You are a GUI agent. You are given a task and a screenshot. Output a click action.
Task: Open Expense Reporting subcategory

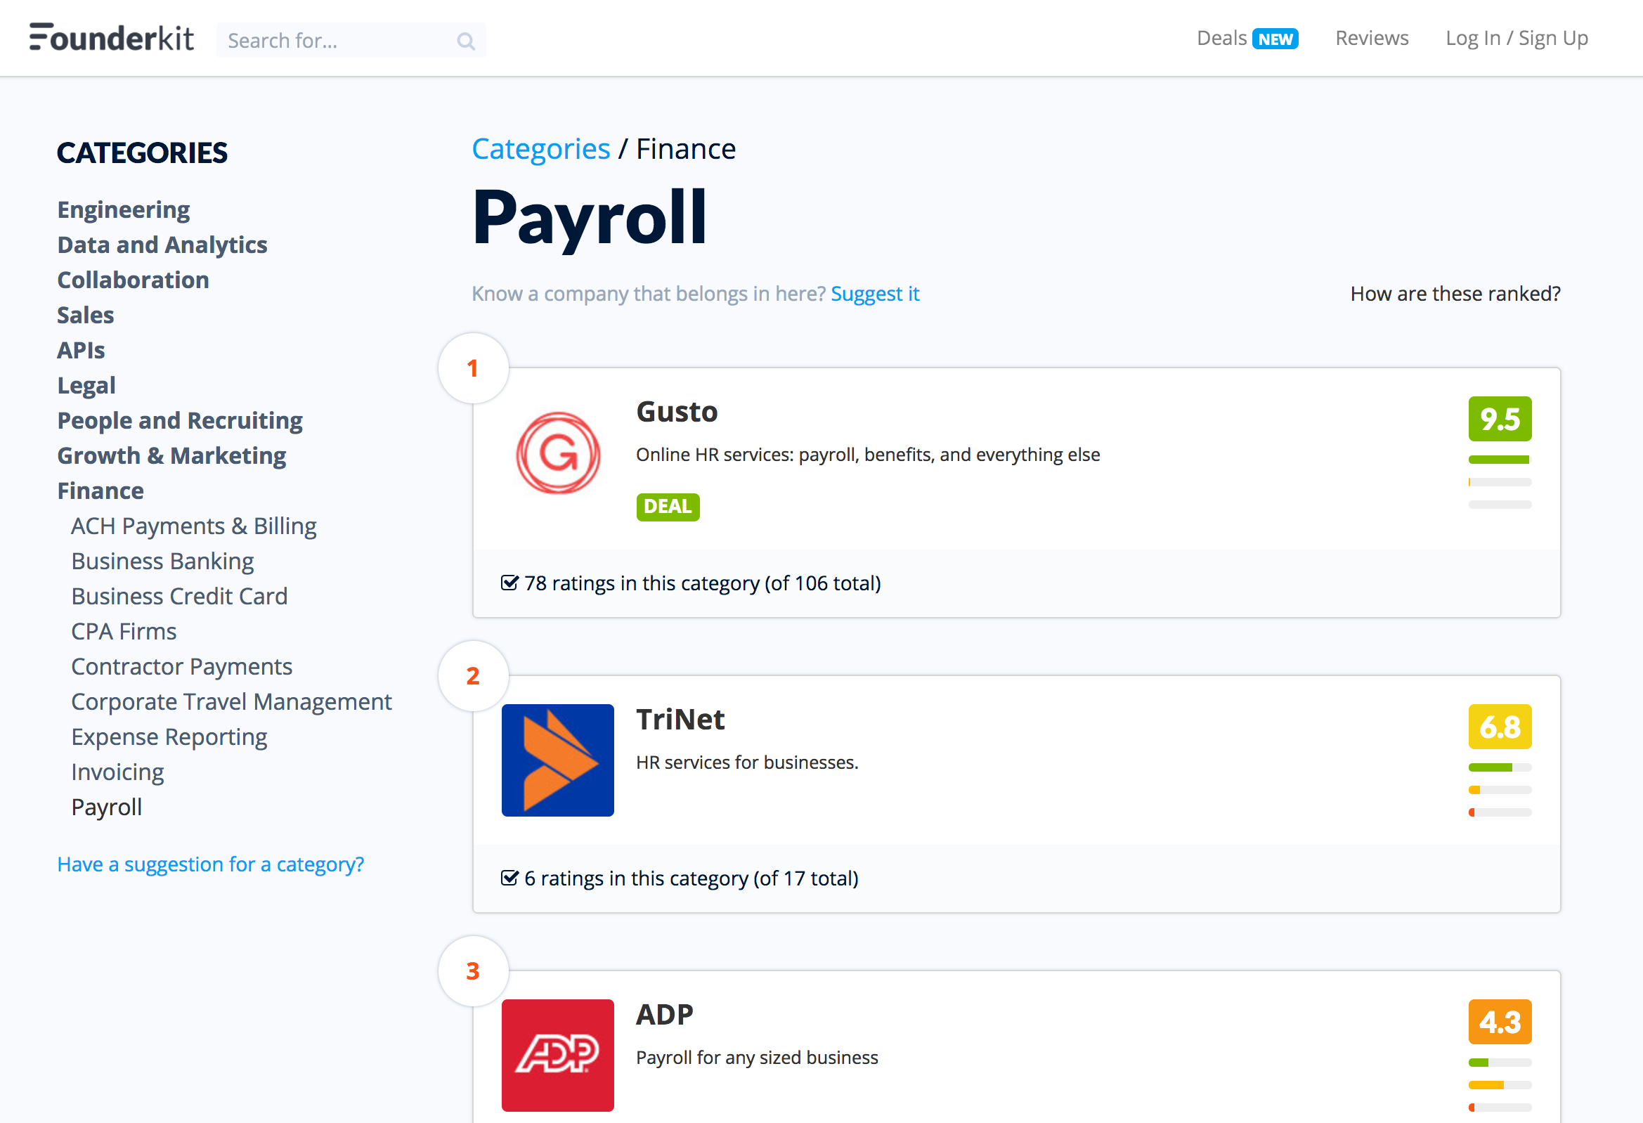[x=169, y=738]
